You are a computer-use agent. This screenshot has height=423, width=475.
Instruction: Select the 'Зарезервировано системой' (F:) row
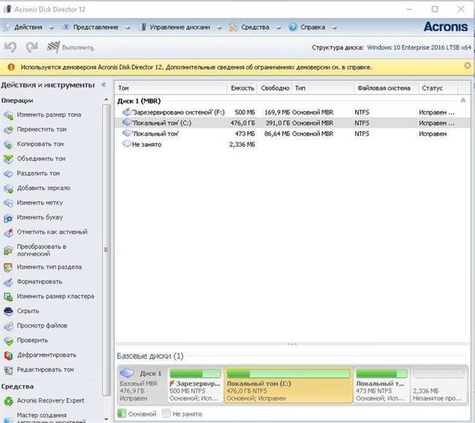click(x=292, y=113)
